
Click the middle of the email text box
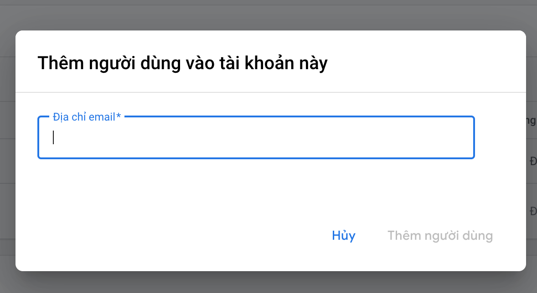click(x=256, y=138)
